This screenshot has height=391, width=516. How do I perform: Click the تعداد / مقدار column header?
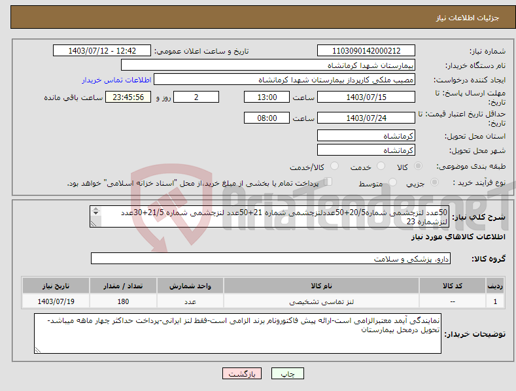click(x=123, y=286)
